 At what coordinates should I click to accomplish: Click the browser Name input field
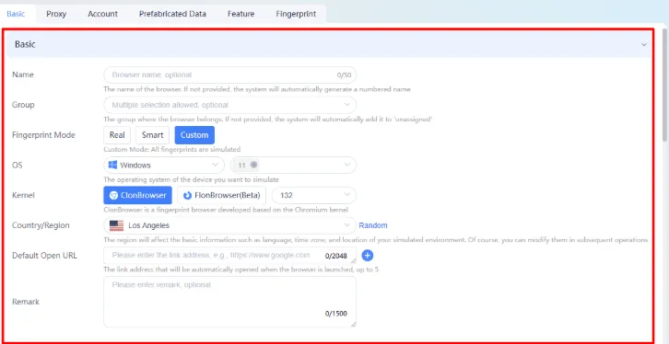point(229,75)
